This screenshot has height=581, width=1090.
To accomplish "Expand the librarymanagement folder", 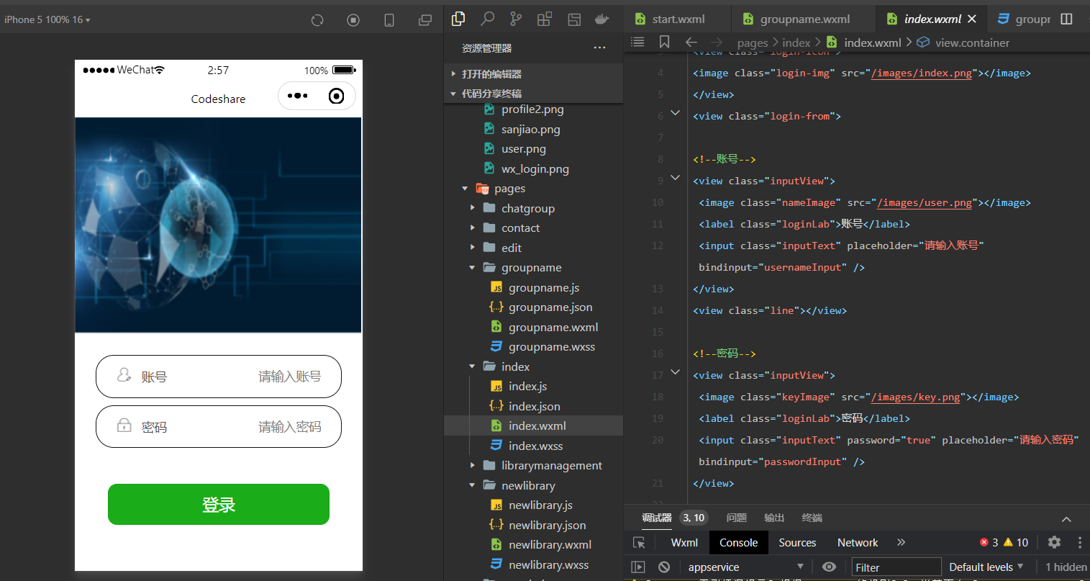I will click(x=472, y=465).
